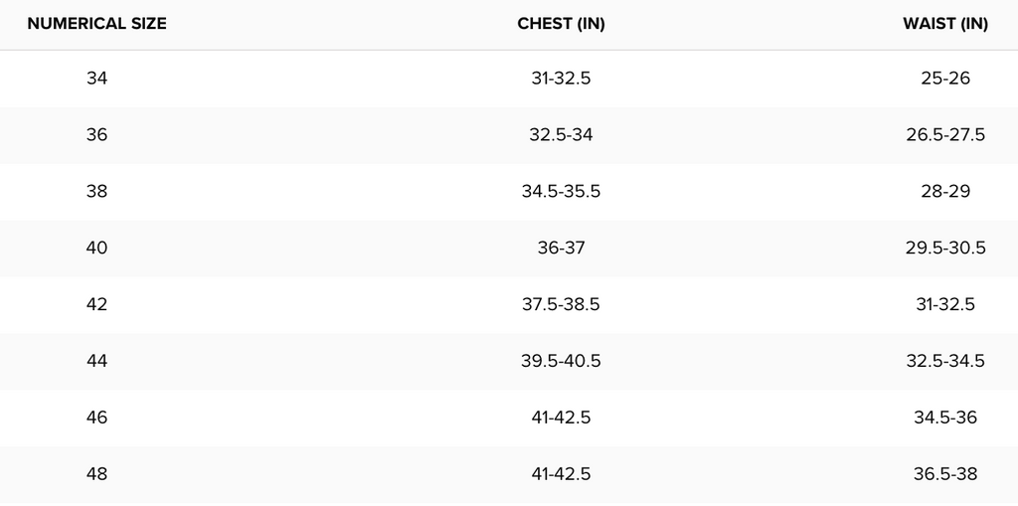Select size 34 in the size column
Image resolution: width=1018 pixels, height=506 pixels.
point(96,79)
